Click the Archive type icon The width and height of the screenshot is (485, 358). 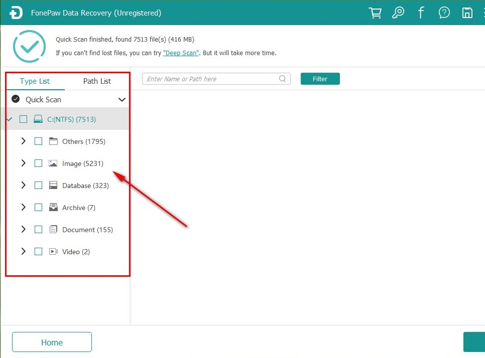point(53,207)
